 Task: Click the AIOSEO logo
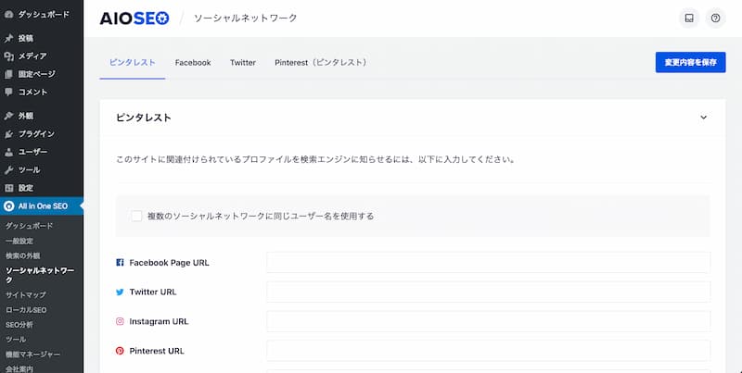[x=134, y=19]
